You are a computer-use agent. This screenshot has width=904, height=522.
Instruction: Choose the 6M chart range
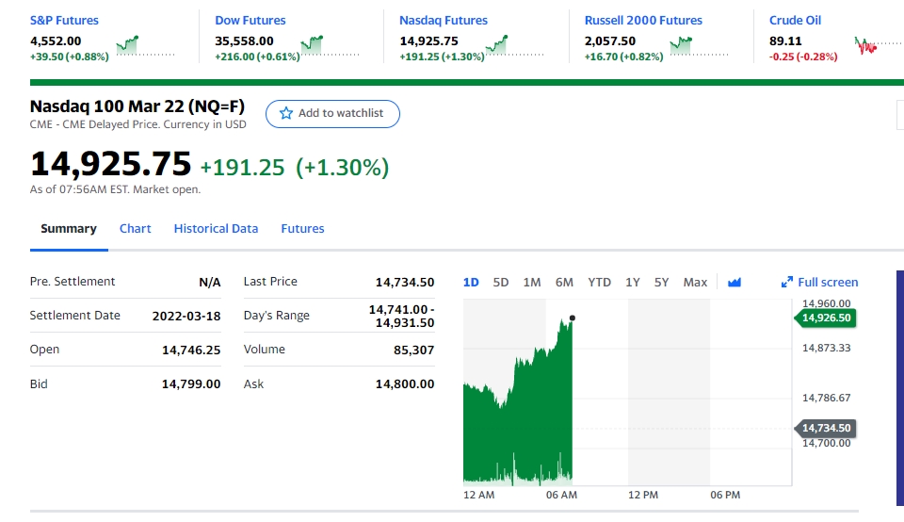[564, 282]
